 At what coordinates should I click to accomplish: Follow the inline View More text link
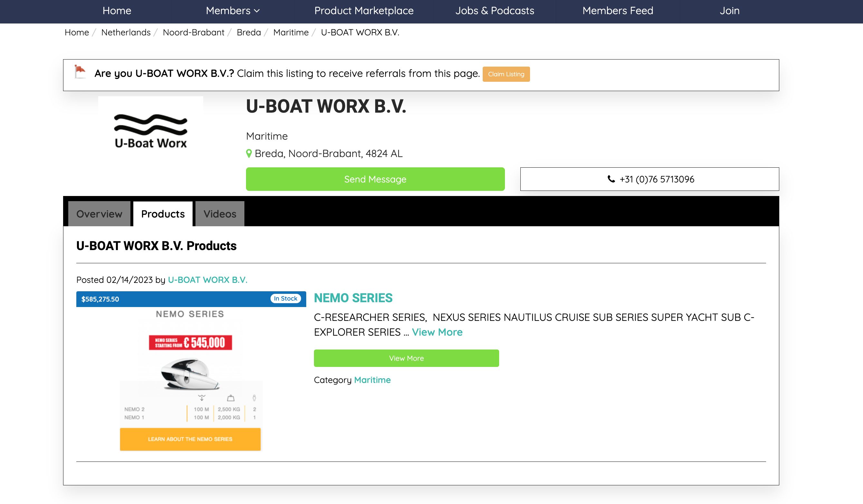(437, 332)
